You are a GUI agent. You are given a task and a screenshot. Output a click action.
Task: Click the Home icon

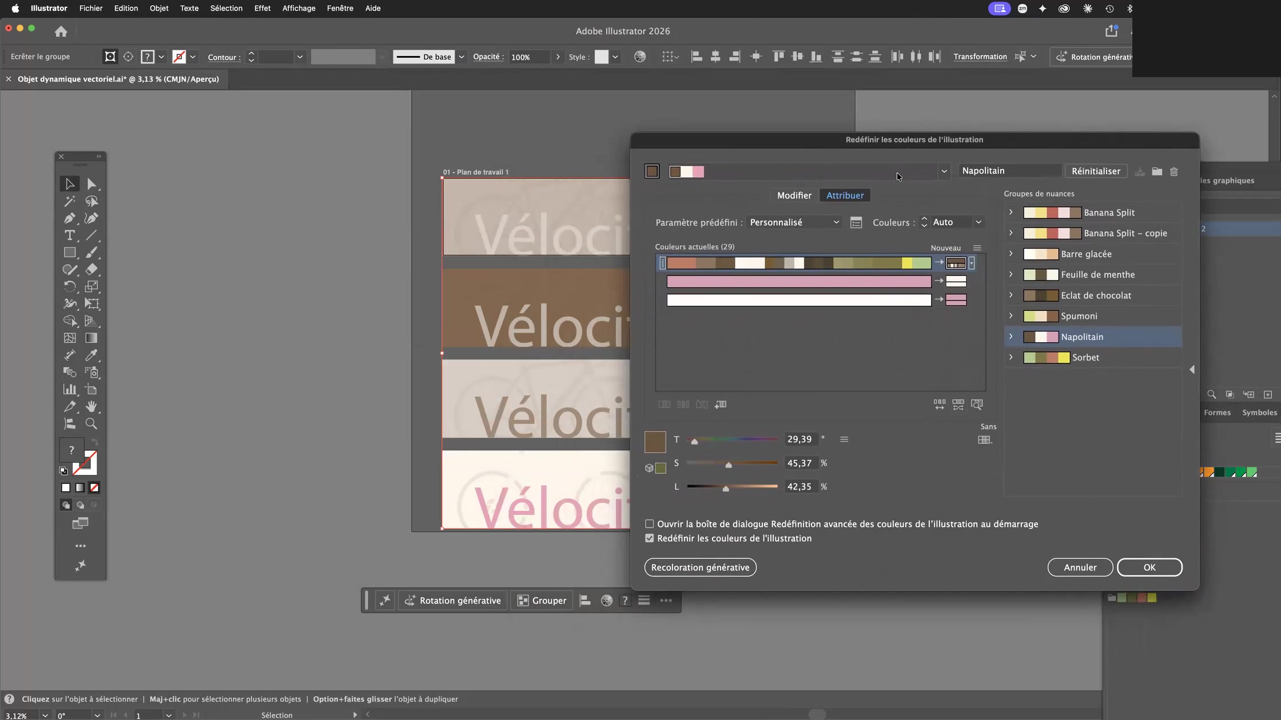point(61,31)
